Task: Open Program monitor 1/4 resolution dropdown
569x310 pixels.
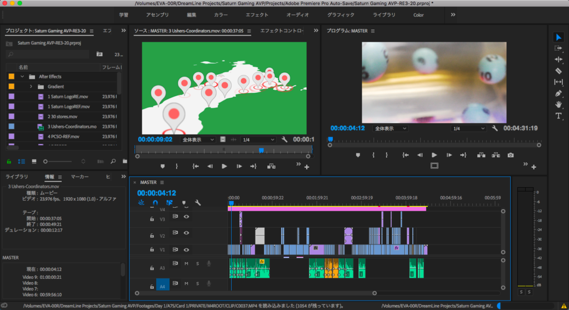Action: tap(469, 128)
